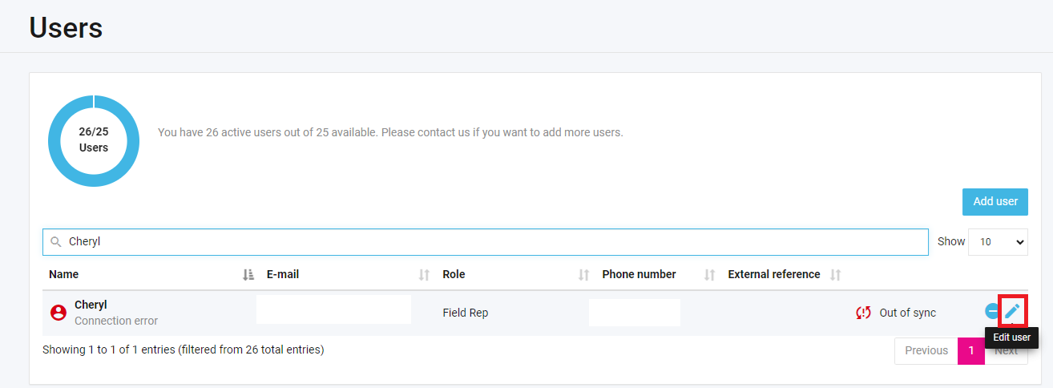This screenshot has height=388, width=1053.
Task: Sort by Phone number column arrows
Action: click(x=709, y=274)
